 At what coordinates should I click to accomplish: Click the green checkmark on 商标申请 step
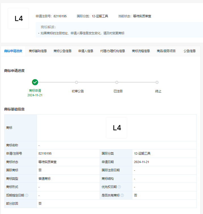coord(35,82)
